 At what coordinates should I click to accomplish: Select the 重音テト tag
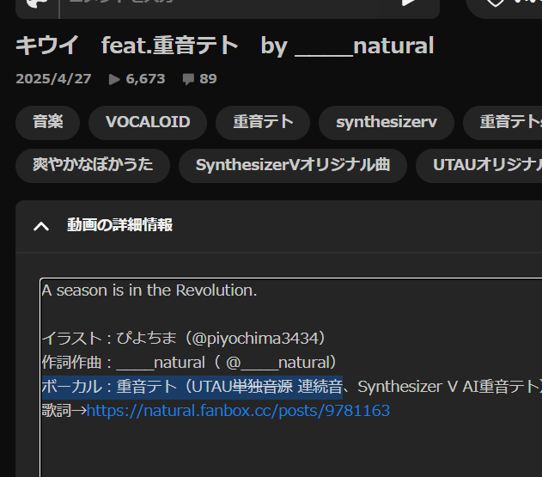(x=263, y=122)
